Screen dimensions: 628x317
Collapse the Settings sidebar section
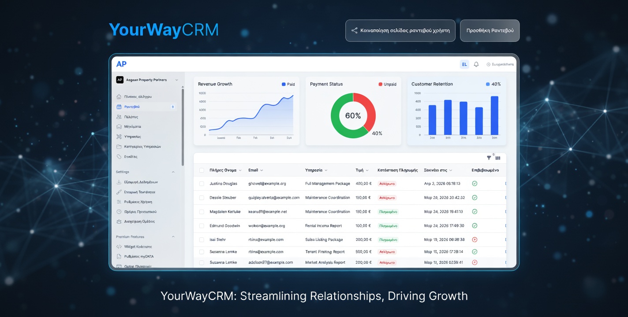(173, 172)
